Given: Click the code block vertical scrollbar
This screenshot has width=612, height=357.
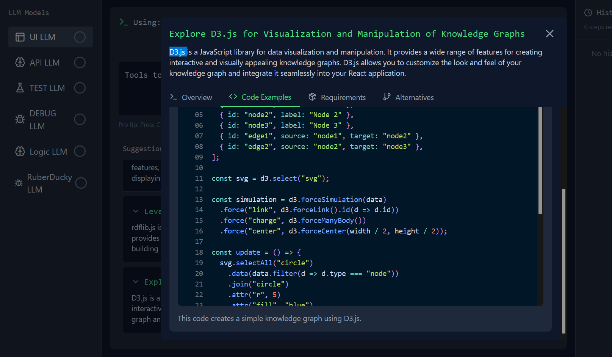Looking at the screenshot, I should (x=540, y=160).
